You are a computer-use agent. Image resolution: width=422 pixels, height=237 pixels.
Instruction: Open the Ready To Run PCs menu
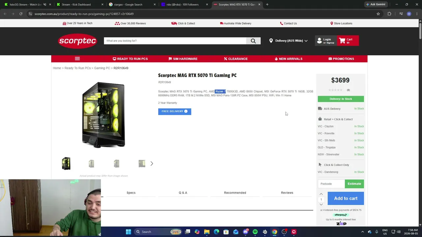click(130, 59)
